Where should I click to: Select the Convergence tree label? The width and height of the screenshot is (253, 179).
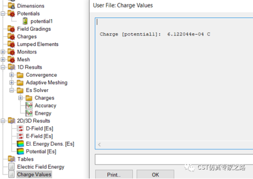[x=42, y=75]
